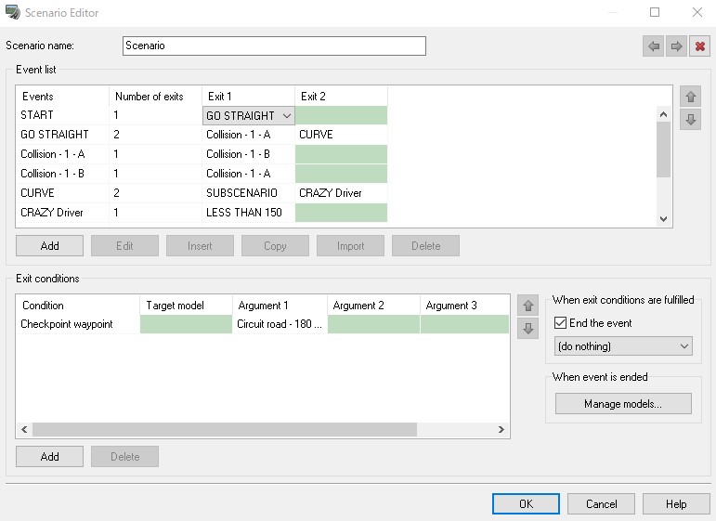Open the GO STRAIGHT exit dropdown
The width and height of the screenshot is (716, 521).
[x=248, y=115]
